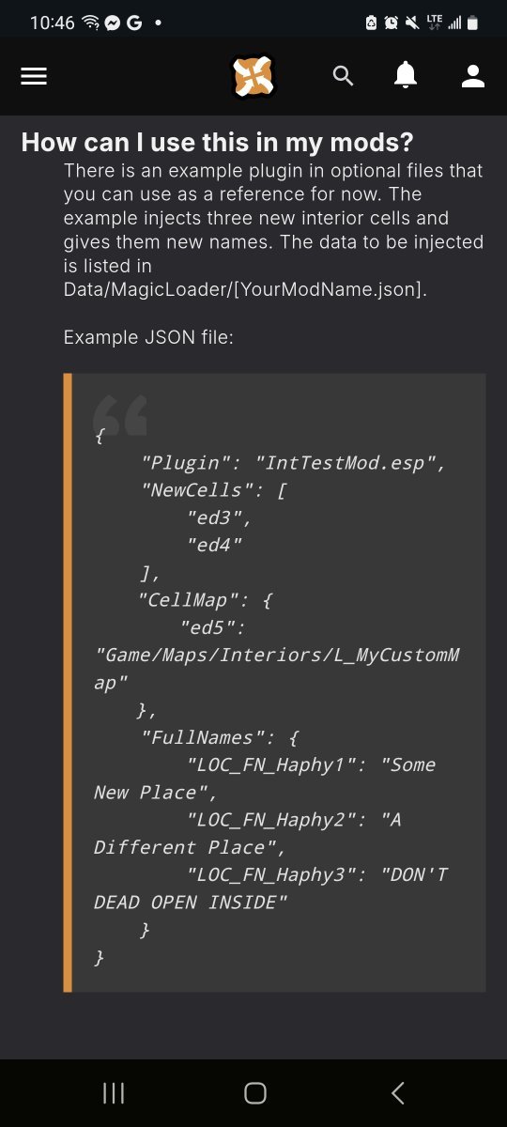507x1127 pixels.
Task: Tap the battery status icon
Action: coord(472,23)
